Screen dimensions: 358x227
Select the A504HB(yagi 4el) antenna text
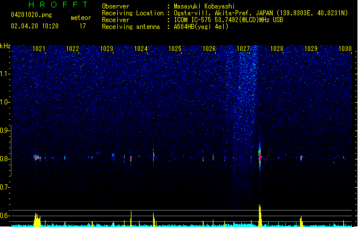(201, 27)
